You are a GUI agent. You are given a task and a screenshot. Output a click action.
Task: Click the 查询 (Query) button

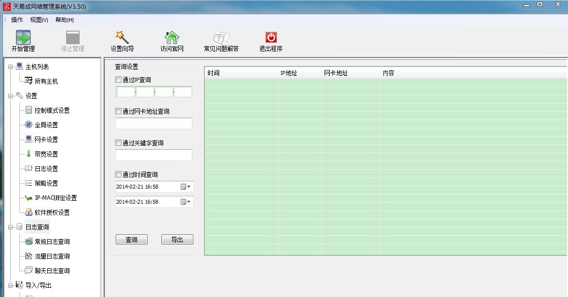point(131,239)
